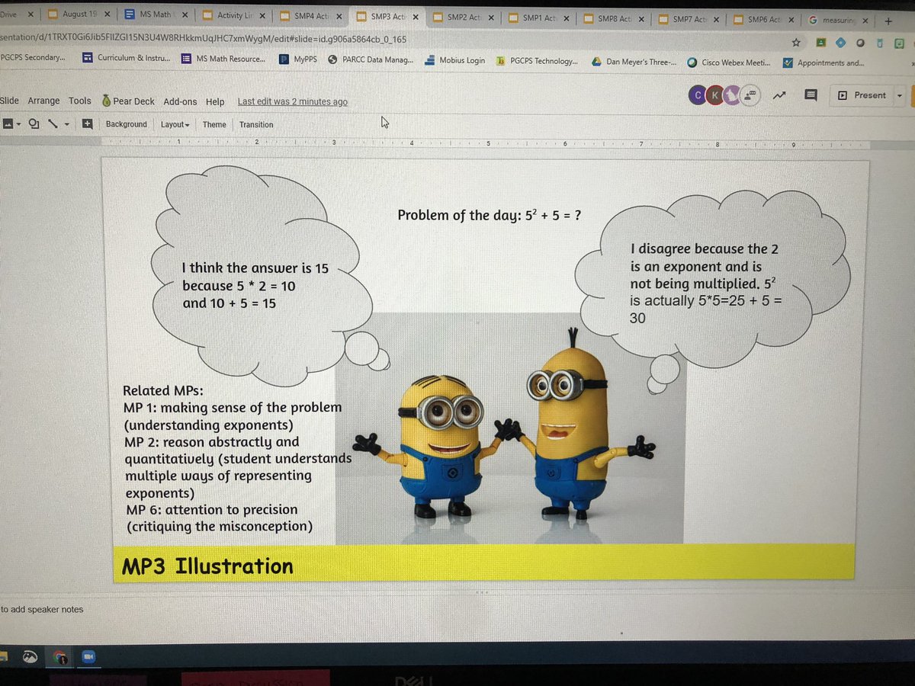The height and width of the screenshot is (686, 915).
Task: Open Dan Meyer's Three-Act bookmark
Action: point(634,62)
